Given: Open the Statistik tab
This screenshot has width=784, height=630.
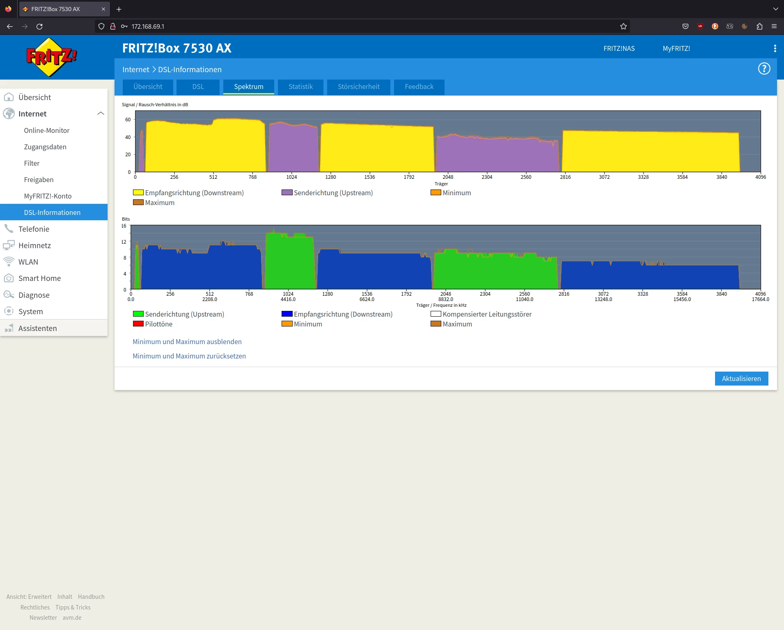Looking at the screenshot, I should (x=300, y=87).
